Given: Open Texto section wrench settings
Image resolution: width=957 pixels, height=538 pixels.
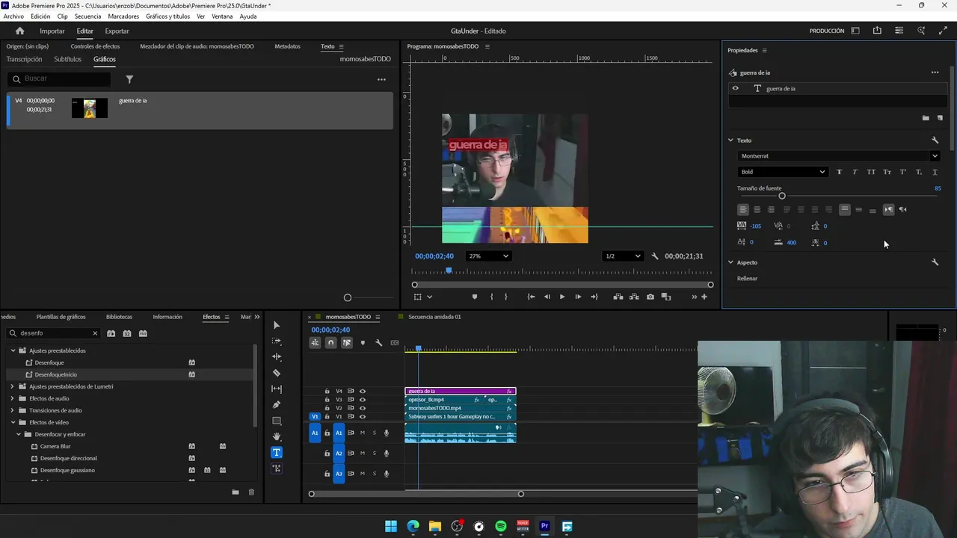Looking at the screenshot, I should pyautogui.click(x=935, y=140).
